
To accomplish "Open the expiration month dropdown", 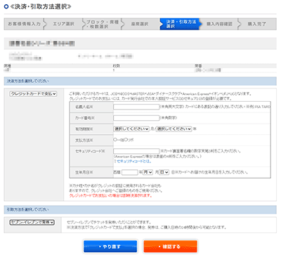I will coord(131,129).
